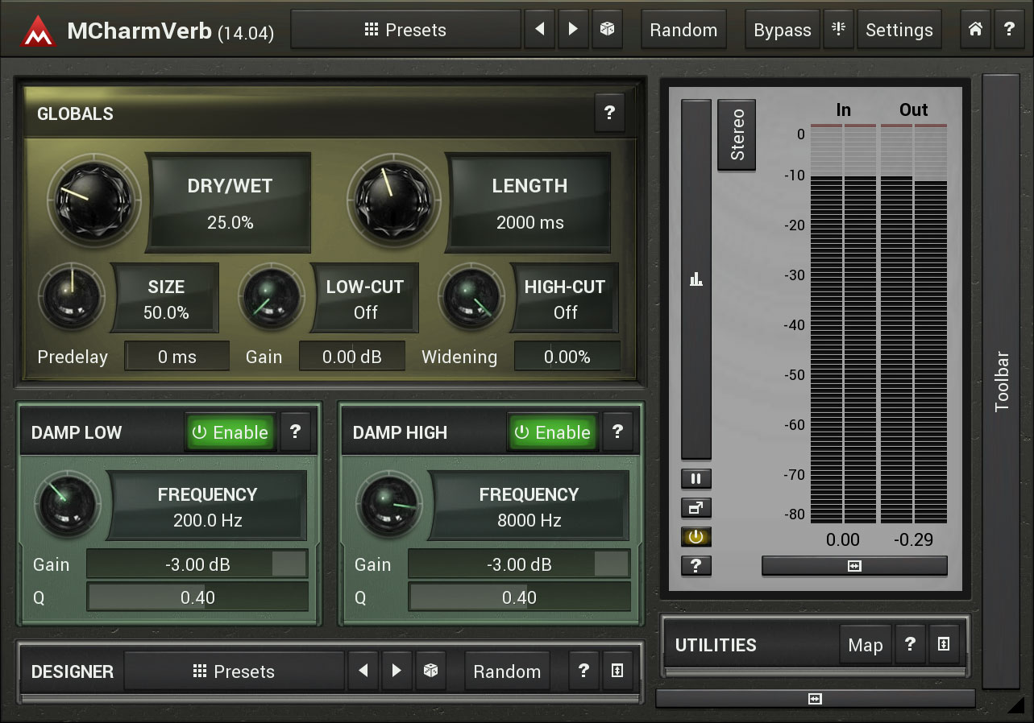Click the HIGH-CUT value button
The height and width of the screenshot is (723, 1034).
pyautogui.click(x=566, y=298)
